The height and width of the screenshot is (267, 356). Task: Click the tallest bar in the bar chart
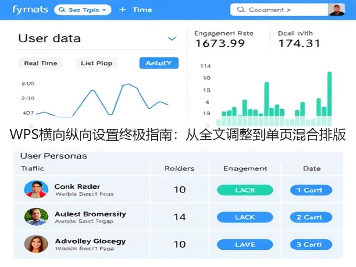(x=329, y=98)
